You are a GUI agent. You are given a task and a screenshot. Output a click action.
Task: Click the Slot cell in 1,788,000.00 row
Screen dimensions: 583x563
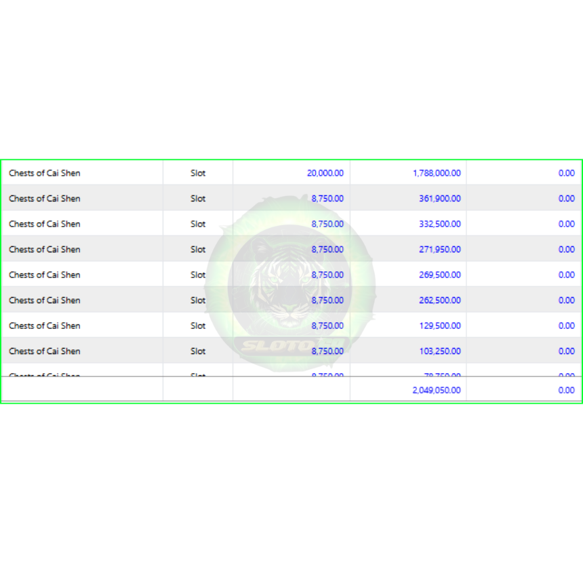(x=198, y=173)
